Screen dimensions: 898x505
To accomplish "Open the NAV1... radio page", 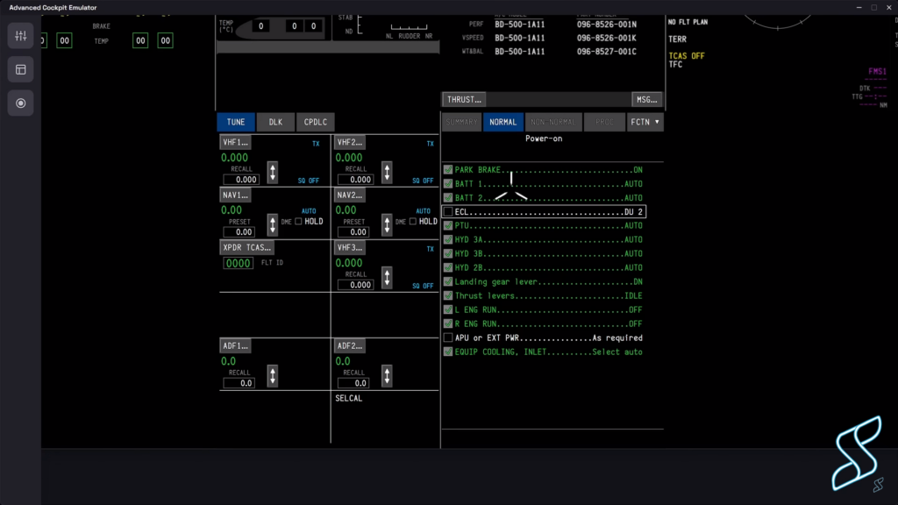I will point(235,196).
